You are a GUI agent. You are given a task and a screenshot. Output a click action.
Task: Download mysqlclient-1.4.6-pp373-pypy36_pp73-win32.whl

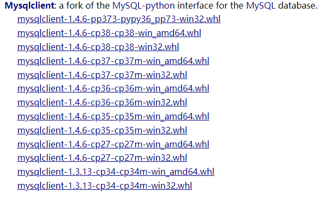point(119,19)
